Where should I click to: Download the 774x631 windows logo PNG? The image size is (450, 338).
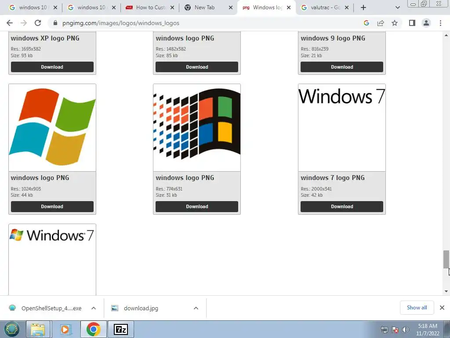click(197, 207)
